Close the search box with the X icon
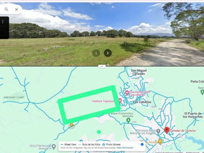Screen dimensions: 204x153 pos(16,9)
